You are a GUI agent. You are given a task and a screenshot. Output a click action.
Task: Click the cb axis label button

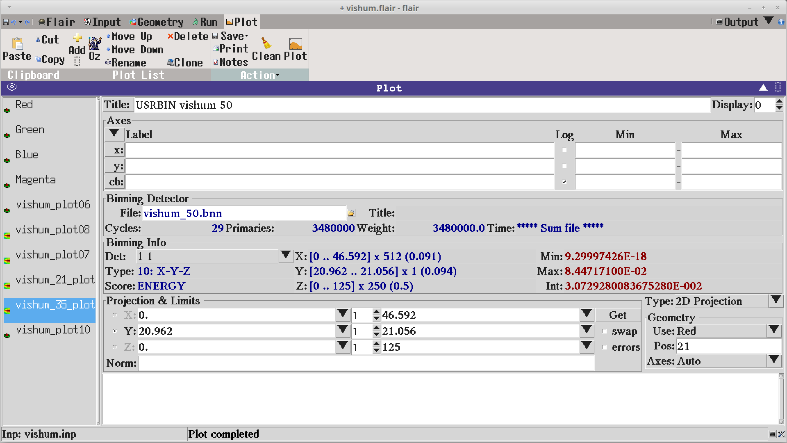115,182
